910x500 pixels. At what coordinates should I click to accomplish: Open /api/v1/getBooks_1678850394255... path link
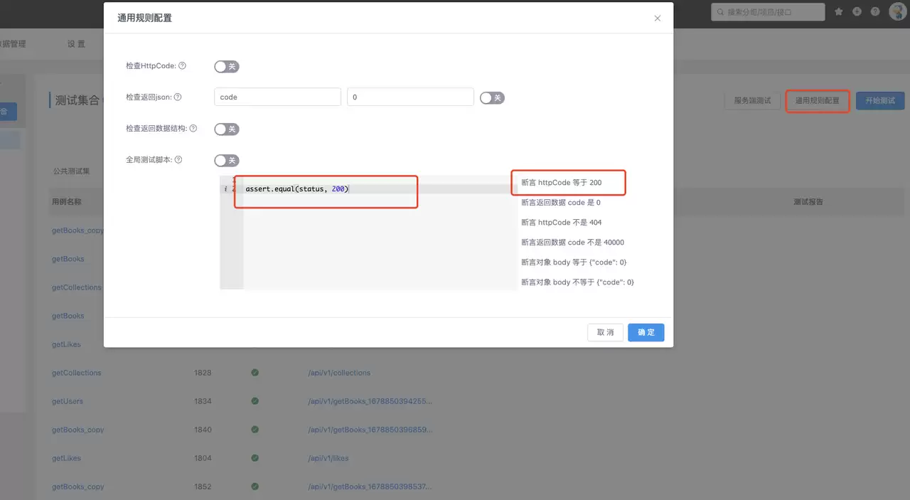point(370,401)
